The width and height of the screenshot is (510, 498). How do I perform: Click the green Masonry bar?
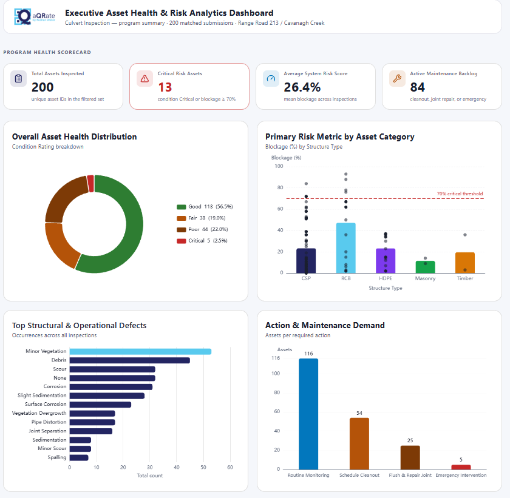click(425, 267)
